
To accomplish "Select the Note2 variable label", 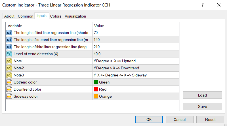I will tap(19, 68).
